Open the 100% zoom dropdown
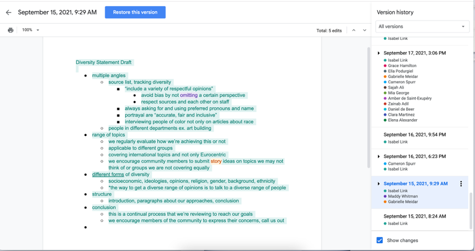This screenshot has height=251, width=475. 30,30
